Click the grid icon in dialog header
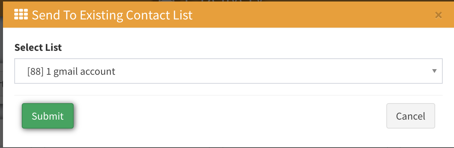The width and height of the screenshot is (454, 148). [21, 14]
